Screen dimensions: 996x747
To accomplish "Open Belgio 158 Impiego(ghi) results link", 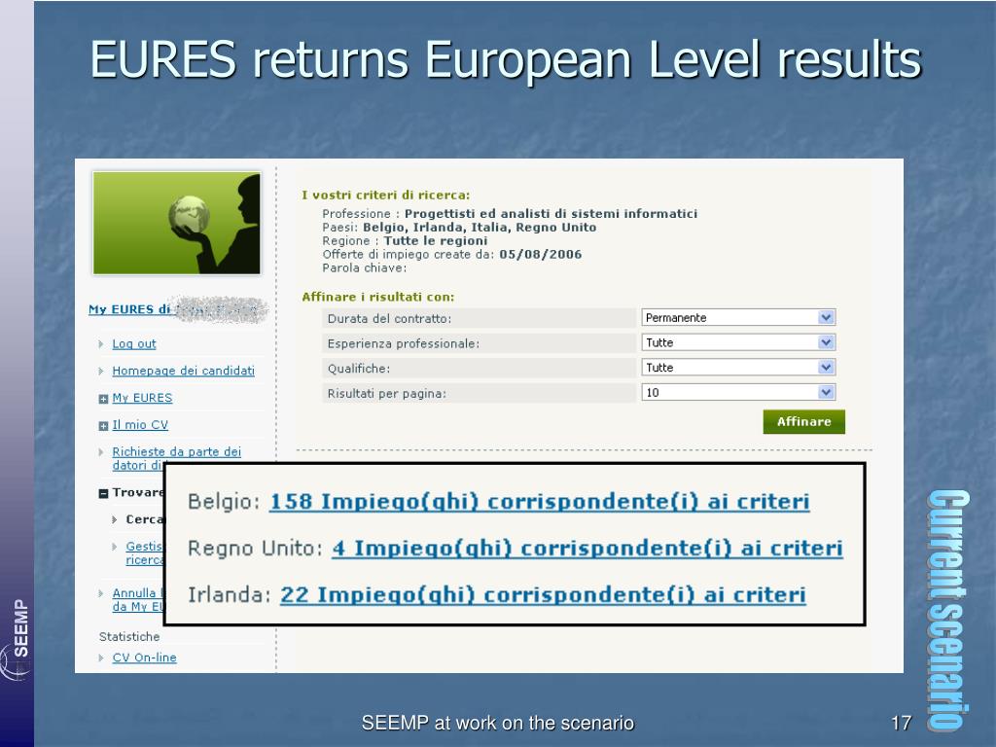I will coord(539,501).
